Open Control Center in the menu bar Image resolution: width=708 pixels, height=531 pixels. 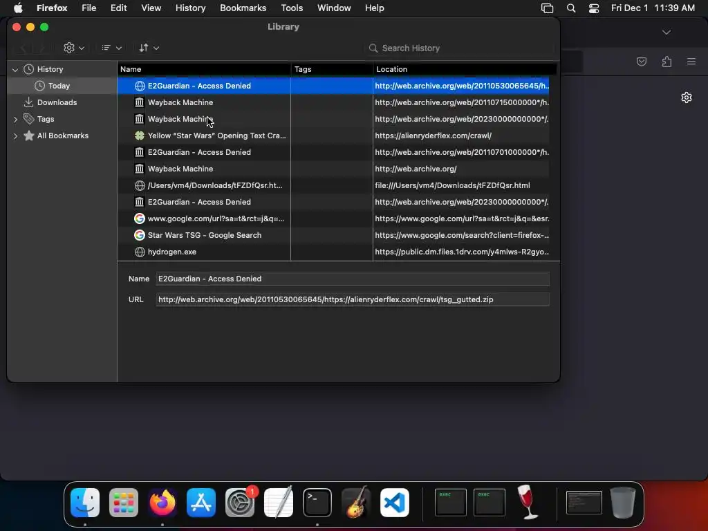[x=594, y=8]
